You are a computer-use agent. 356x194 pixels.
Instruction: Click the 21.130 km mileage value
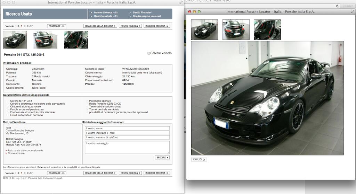point(128,77)
